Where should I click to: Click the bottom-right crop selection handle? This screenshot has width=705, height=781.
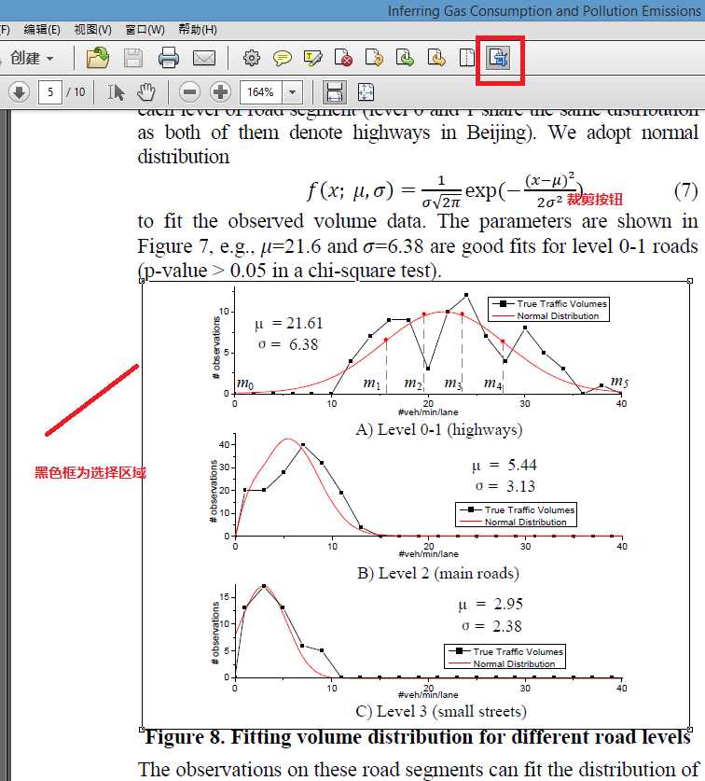[x=690, y=729]
